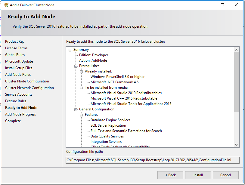245x185 pixels.
Task: Select Add Node Progress step
Action: click(20, 114)
